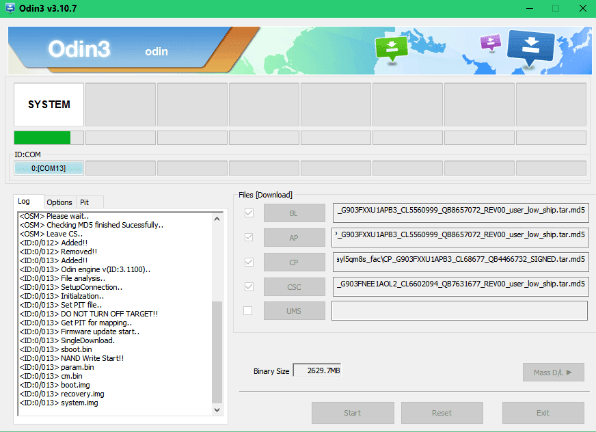Toggle the CSC file checkbox
The image size is (596, 432).
tap(249, 286)
